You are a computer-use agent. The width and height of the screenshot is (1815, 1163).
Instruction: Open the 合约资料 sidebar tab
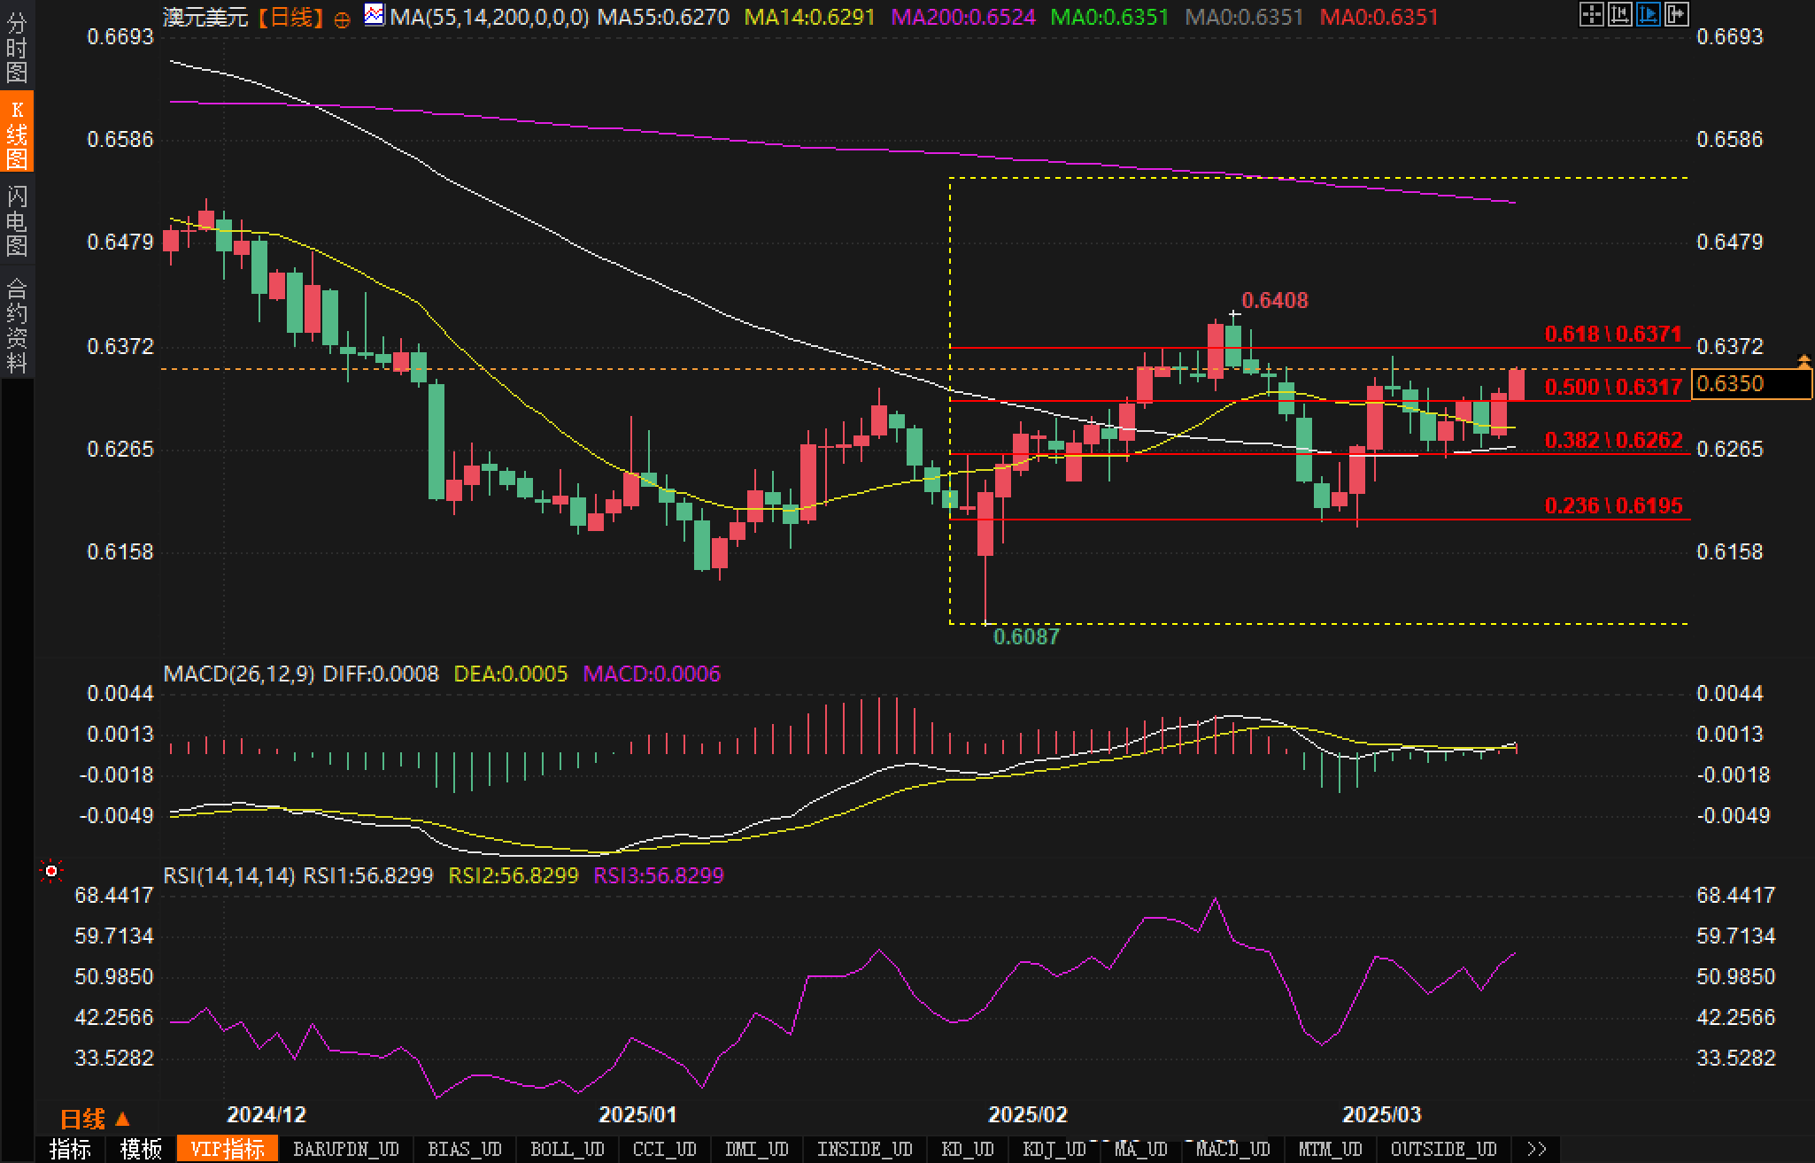click(x=17, y=325)
